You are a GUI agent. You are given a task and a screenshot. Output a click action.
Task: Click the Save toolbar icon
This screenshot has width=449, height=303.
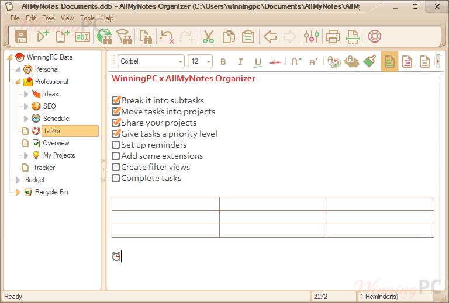(21, 37)
